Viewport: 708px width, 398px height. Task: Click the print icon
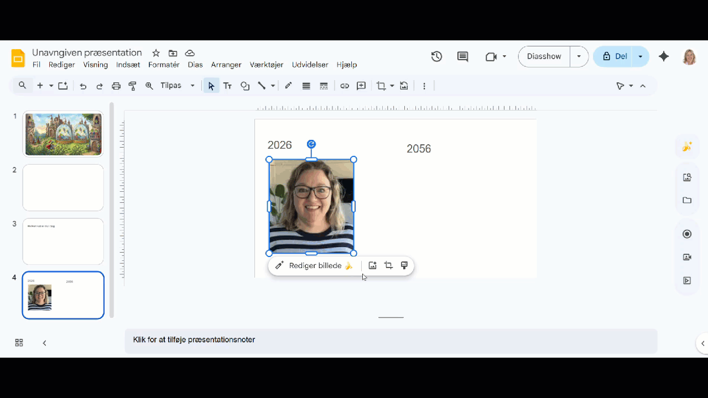tap(116, 86)
